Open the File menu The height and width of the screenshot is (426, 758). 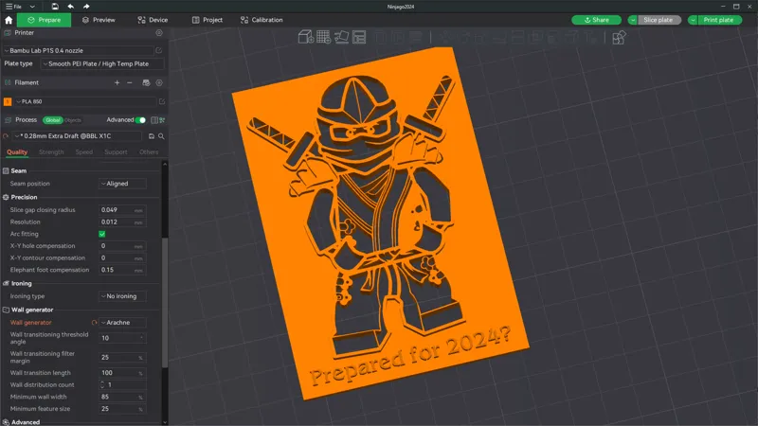click(13, 7)
